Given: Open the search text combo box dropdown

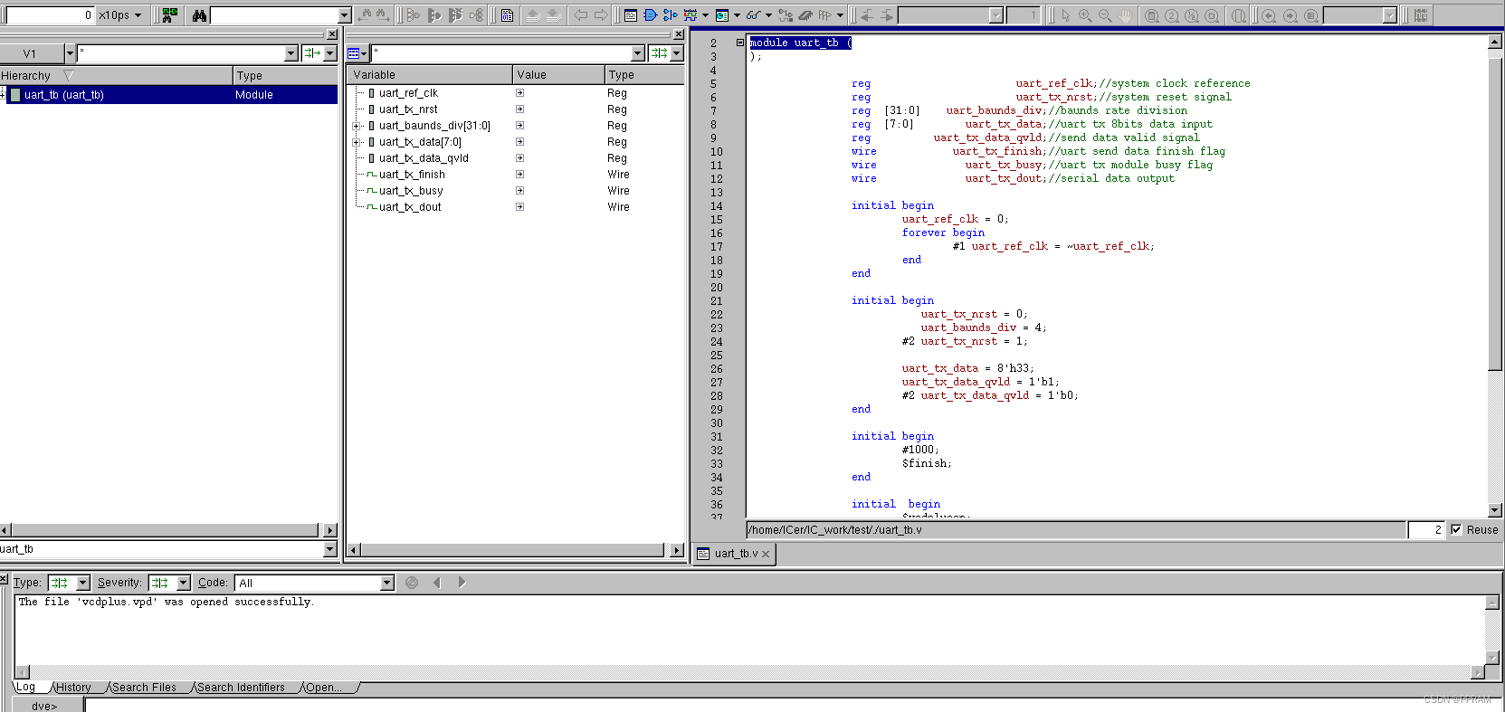Looking at the screenshot, I should pyautogui.click(x=344, y=15).
